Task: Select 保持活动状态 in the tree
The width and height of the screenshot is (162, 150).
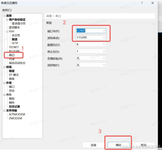Action: tap(17, 63)
